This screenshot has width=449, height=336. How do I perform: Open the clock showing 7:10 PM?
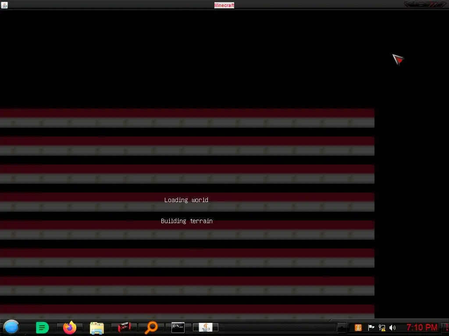[x=422, y=327]
